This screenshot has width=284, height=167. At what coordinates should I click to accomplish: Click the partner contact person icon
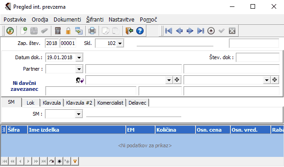[x=79, y=80]
